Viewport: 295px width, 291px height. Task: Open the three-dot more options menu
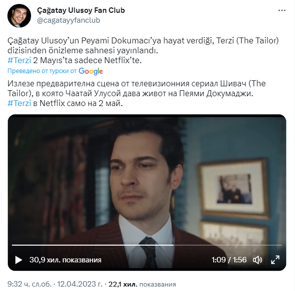282,10
